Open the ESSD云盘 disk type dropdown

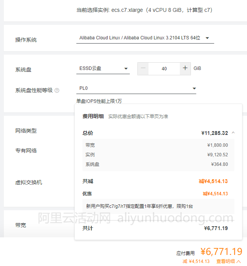click(x=103, y=68)
